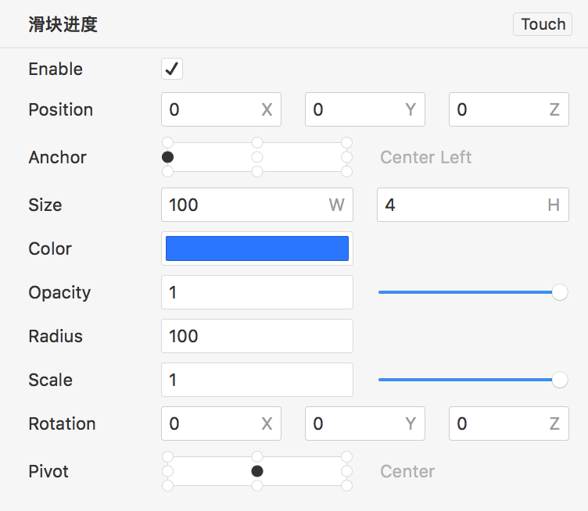The image size is (588, 511).
Task: Click the Position Z input field
Action: point(500,109)
